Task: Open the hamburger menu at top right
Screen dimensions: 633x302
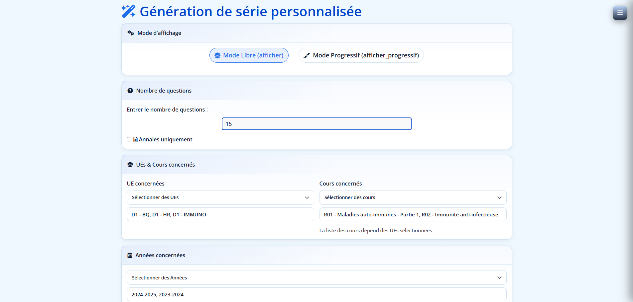Action: 619,12
